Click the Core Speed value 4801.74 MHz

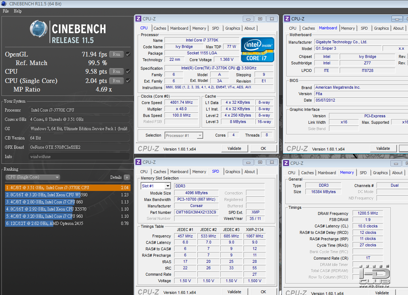(x=181, y=103)
